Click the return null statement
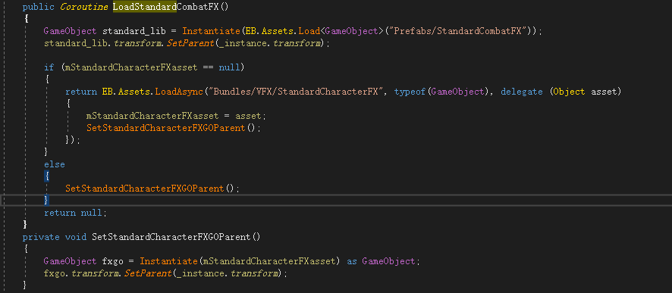The width and height of the screenshot is (672, 293). pyautogui.click(x=75, y=213)
